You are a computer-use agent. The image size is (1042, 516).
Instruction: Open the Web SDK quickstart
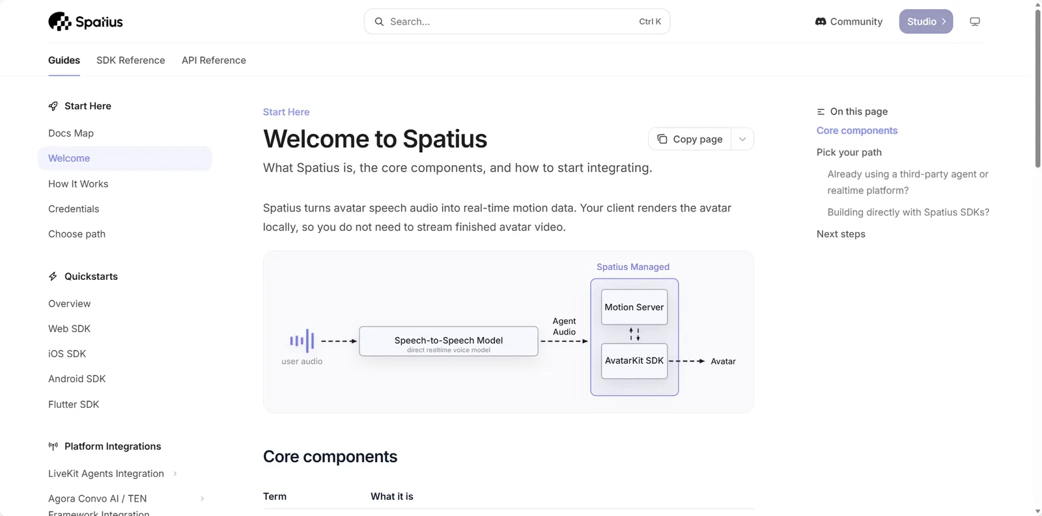[x=69, y=329]
